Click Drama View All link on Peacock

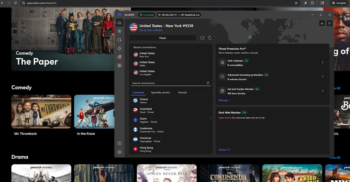coord(335,158)
